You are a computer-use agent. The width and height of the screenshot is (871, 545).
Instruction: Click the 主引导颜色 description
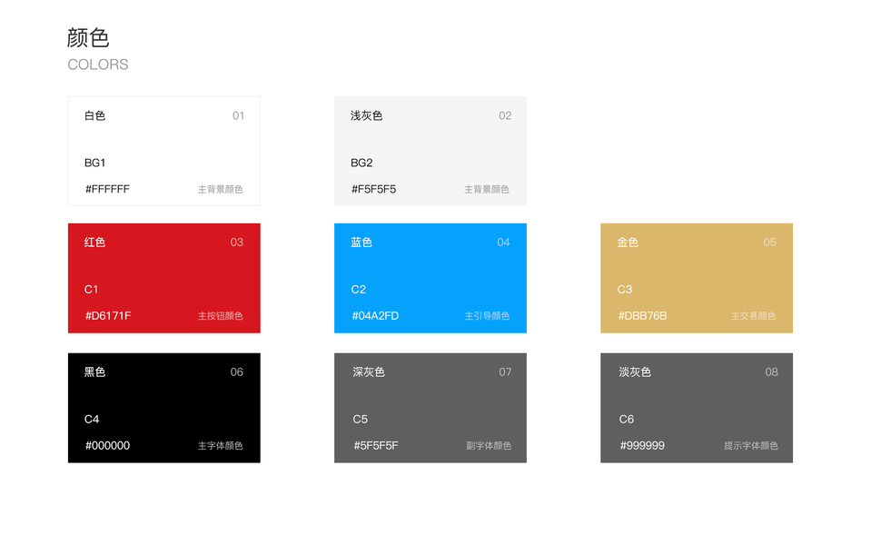click(x=487, y=316)
